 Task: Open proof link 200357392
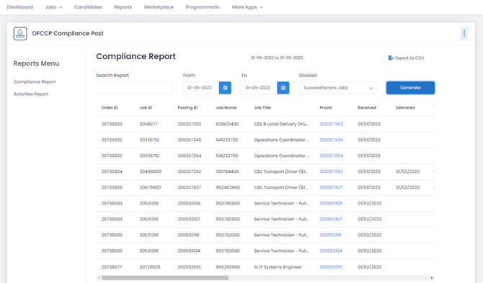pos(331,171)
